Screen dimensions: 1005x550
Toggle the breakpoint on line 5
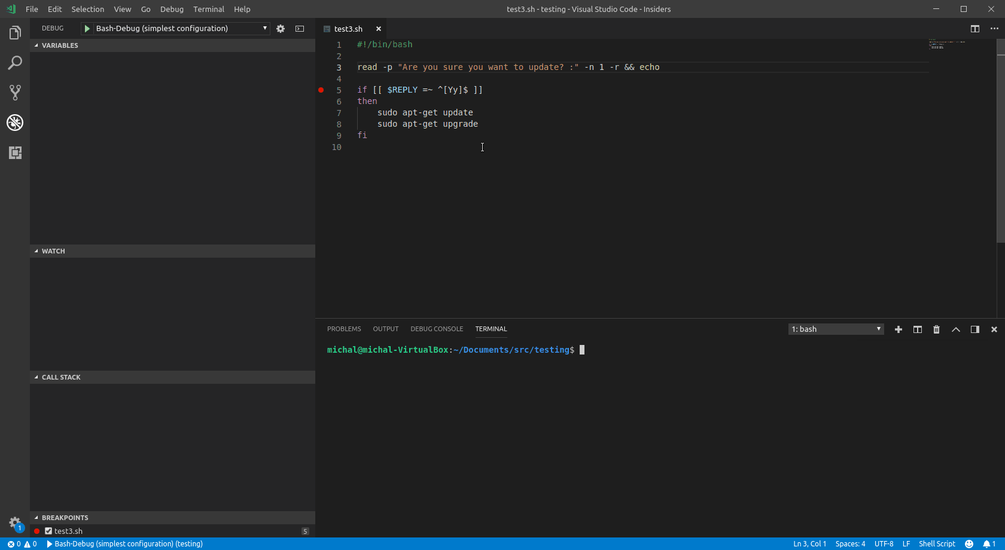pos(322,90)
